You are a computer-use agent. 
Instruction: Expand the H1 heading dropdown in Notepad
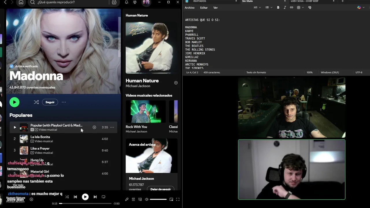tap(257, 8)
